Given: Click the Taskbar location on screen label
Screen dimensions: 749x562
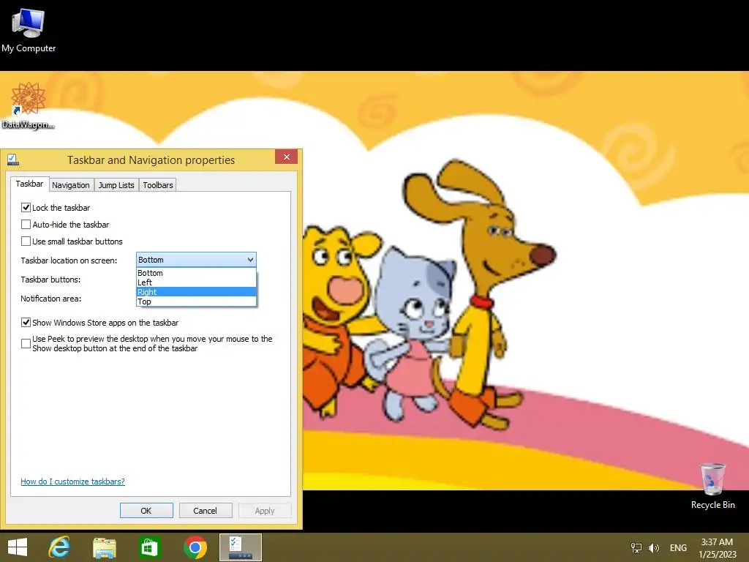Looking at the screenshot, I should point(69,261).
